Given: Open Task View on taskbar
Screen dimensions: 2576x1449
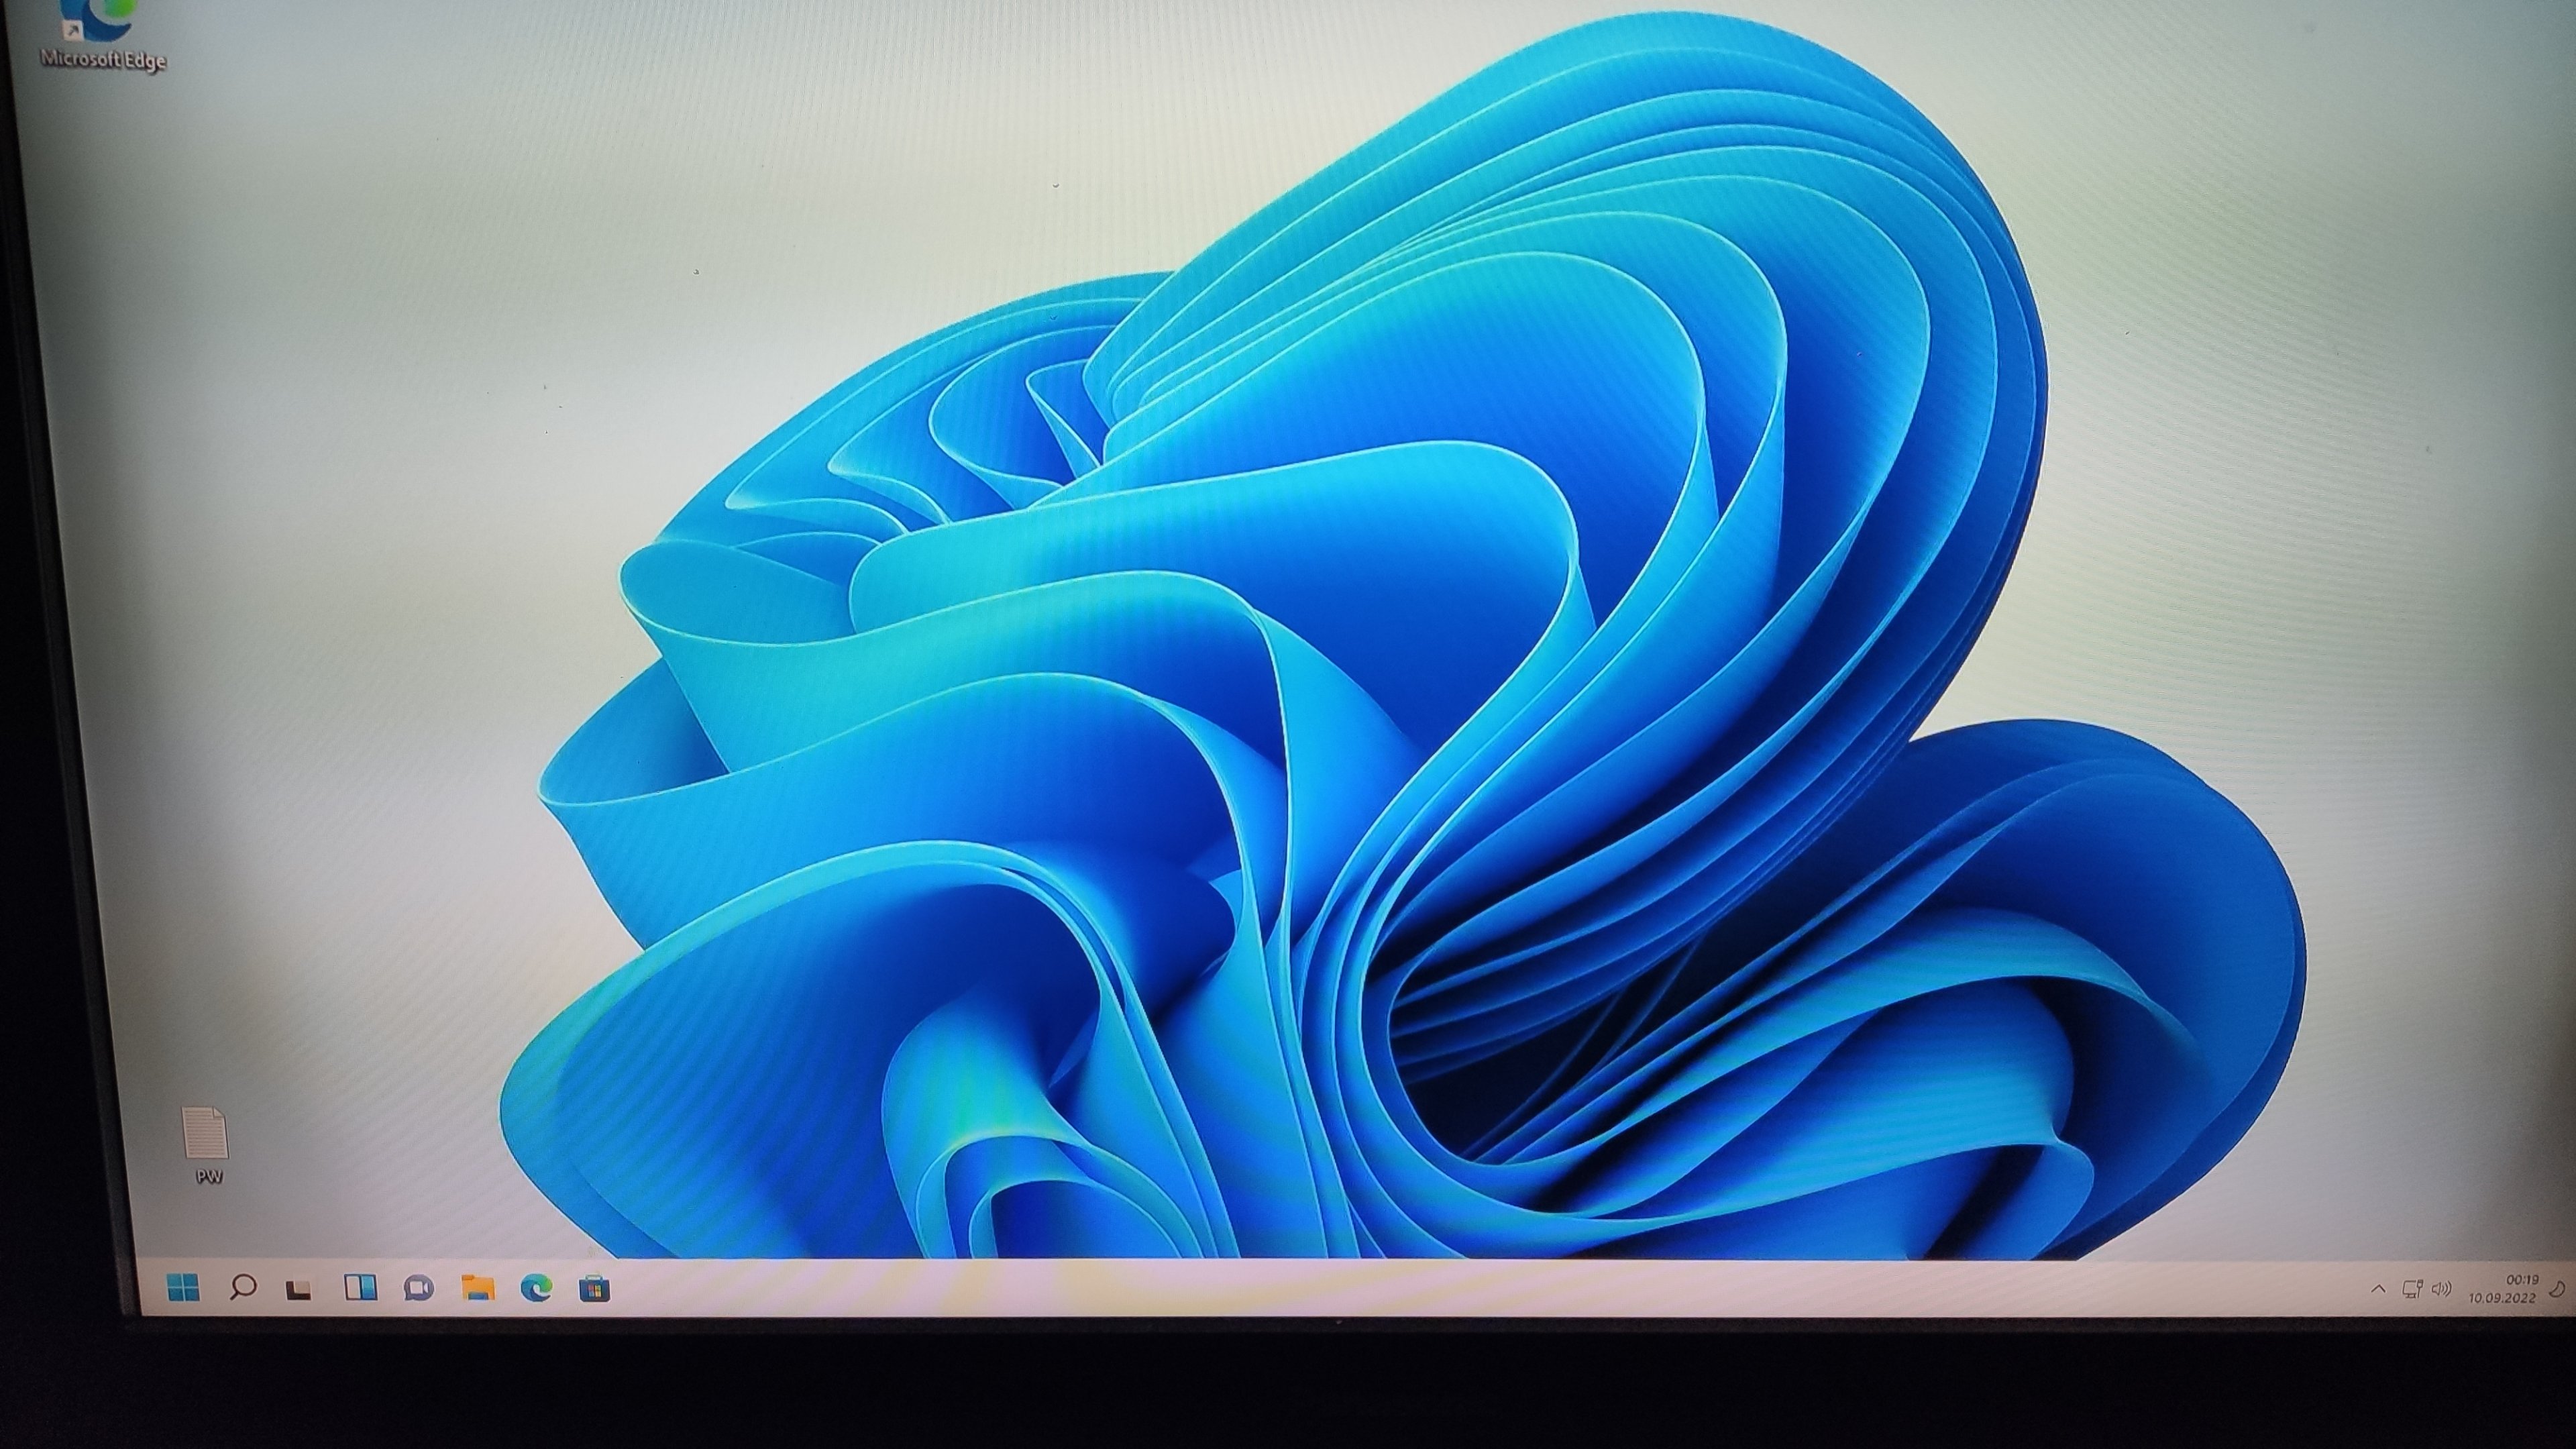Looking at the screenshot, I should 299,1289.
